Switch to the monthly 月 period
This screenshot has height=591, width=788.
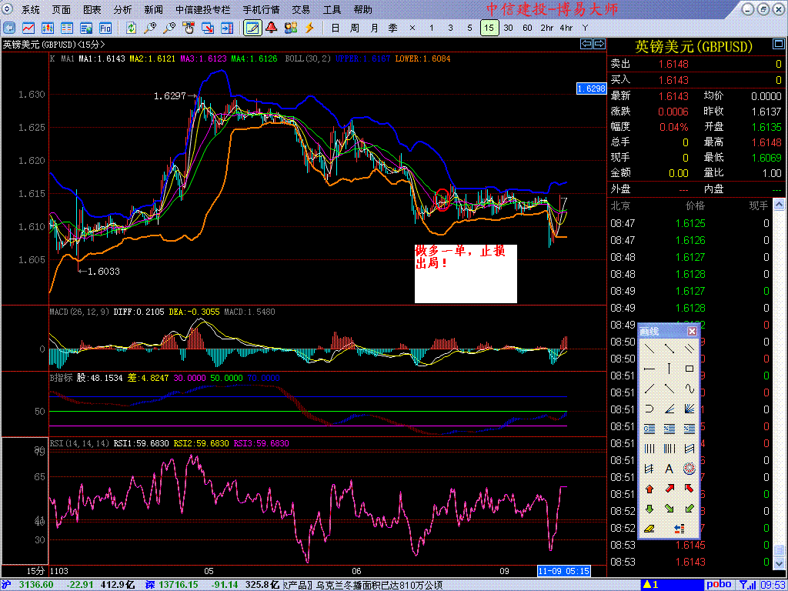pos(374,28)
